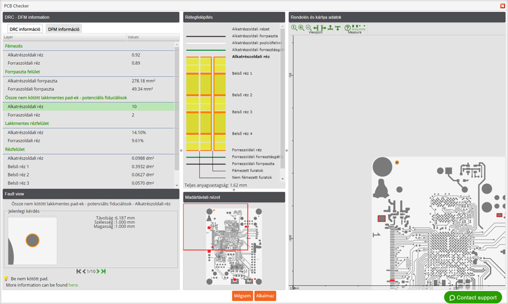Zoom out of the board viewport
Viewport: 508px width, 304px height.
point(309,28)
